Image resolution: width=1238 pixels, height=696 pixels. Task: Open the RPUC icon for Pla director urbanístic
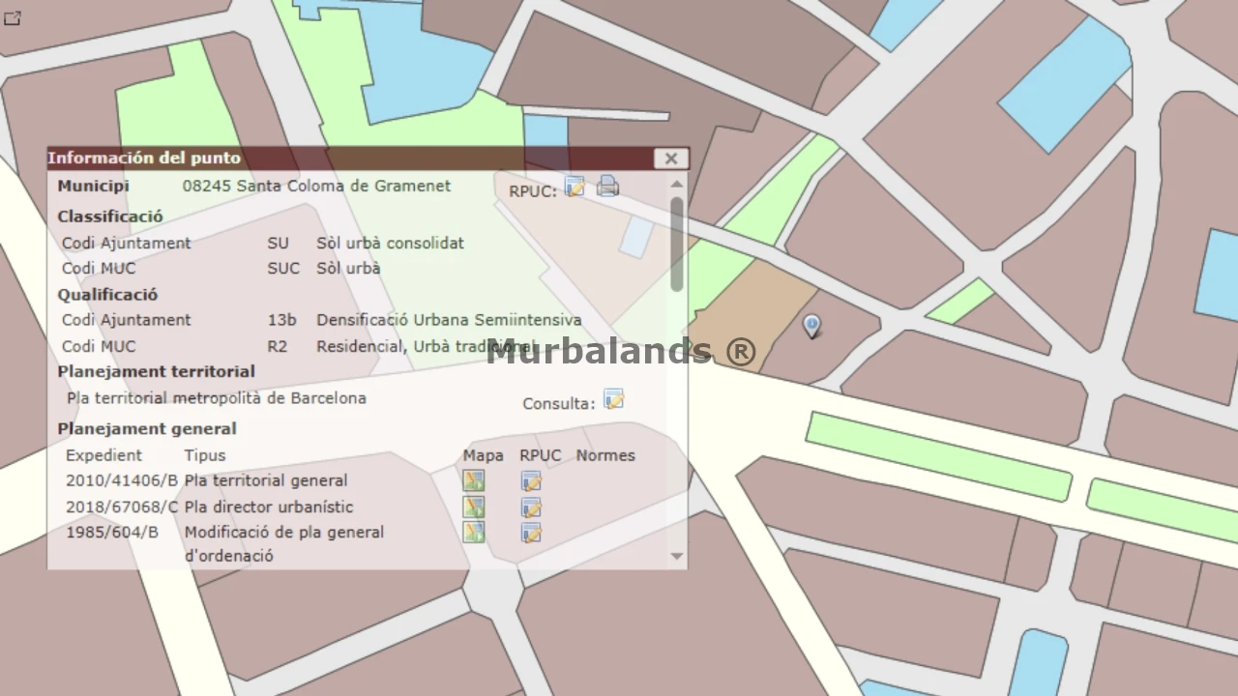coord(530,507)
